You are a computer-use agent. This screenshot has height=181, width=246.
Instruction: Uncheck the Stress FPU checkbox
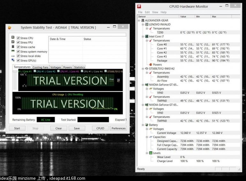18,42
